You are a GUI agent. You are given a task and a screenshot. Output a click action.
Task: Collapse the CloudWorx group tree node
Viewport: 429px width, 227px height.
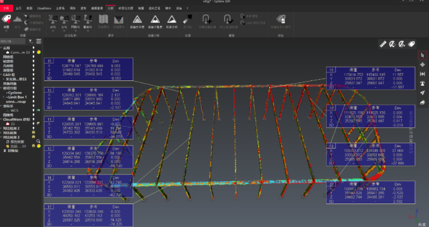click(1, 119)
